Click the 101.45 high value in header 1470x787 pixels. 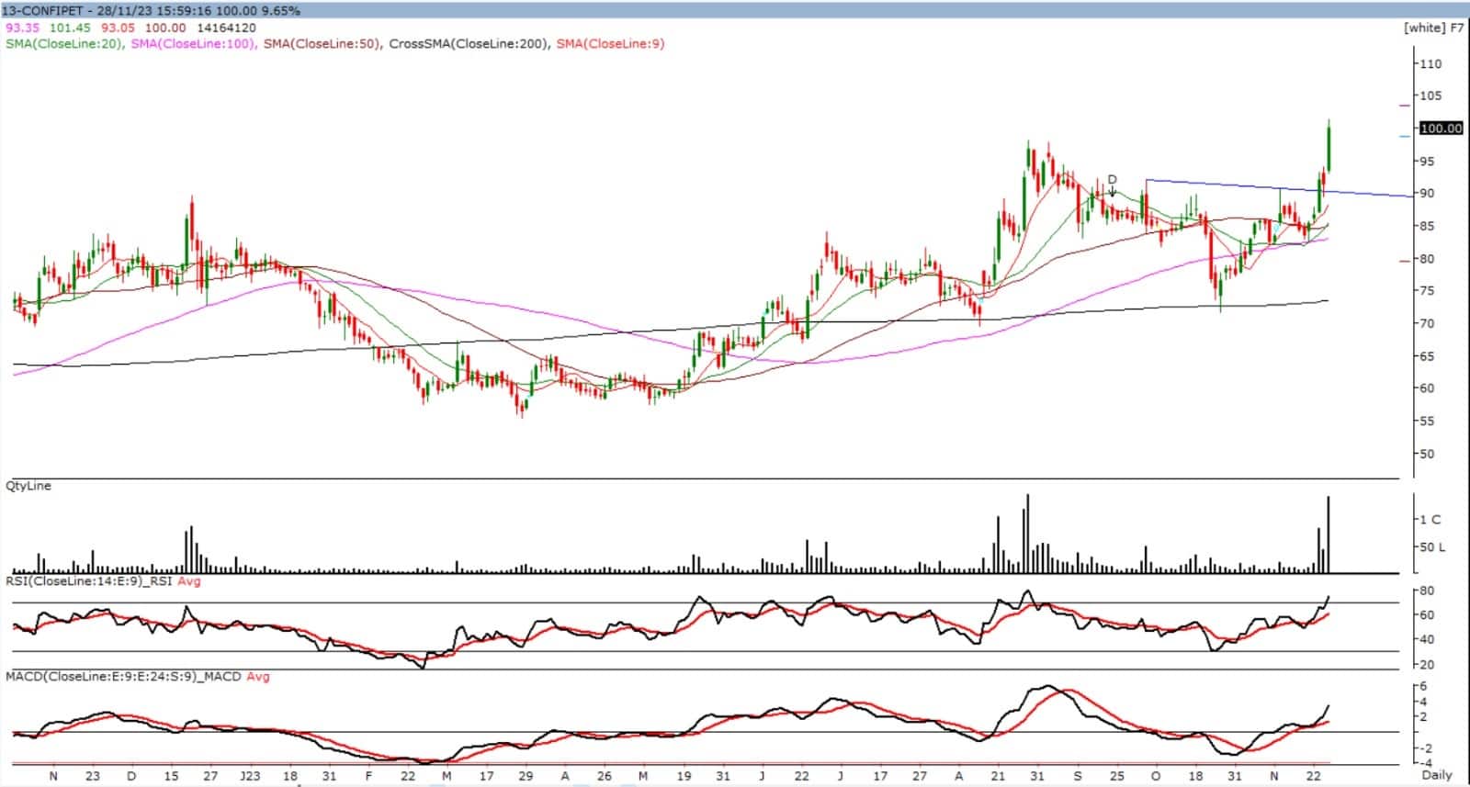tap(70, 28)
